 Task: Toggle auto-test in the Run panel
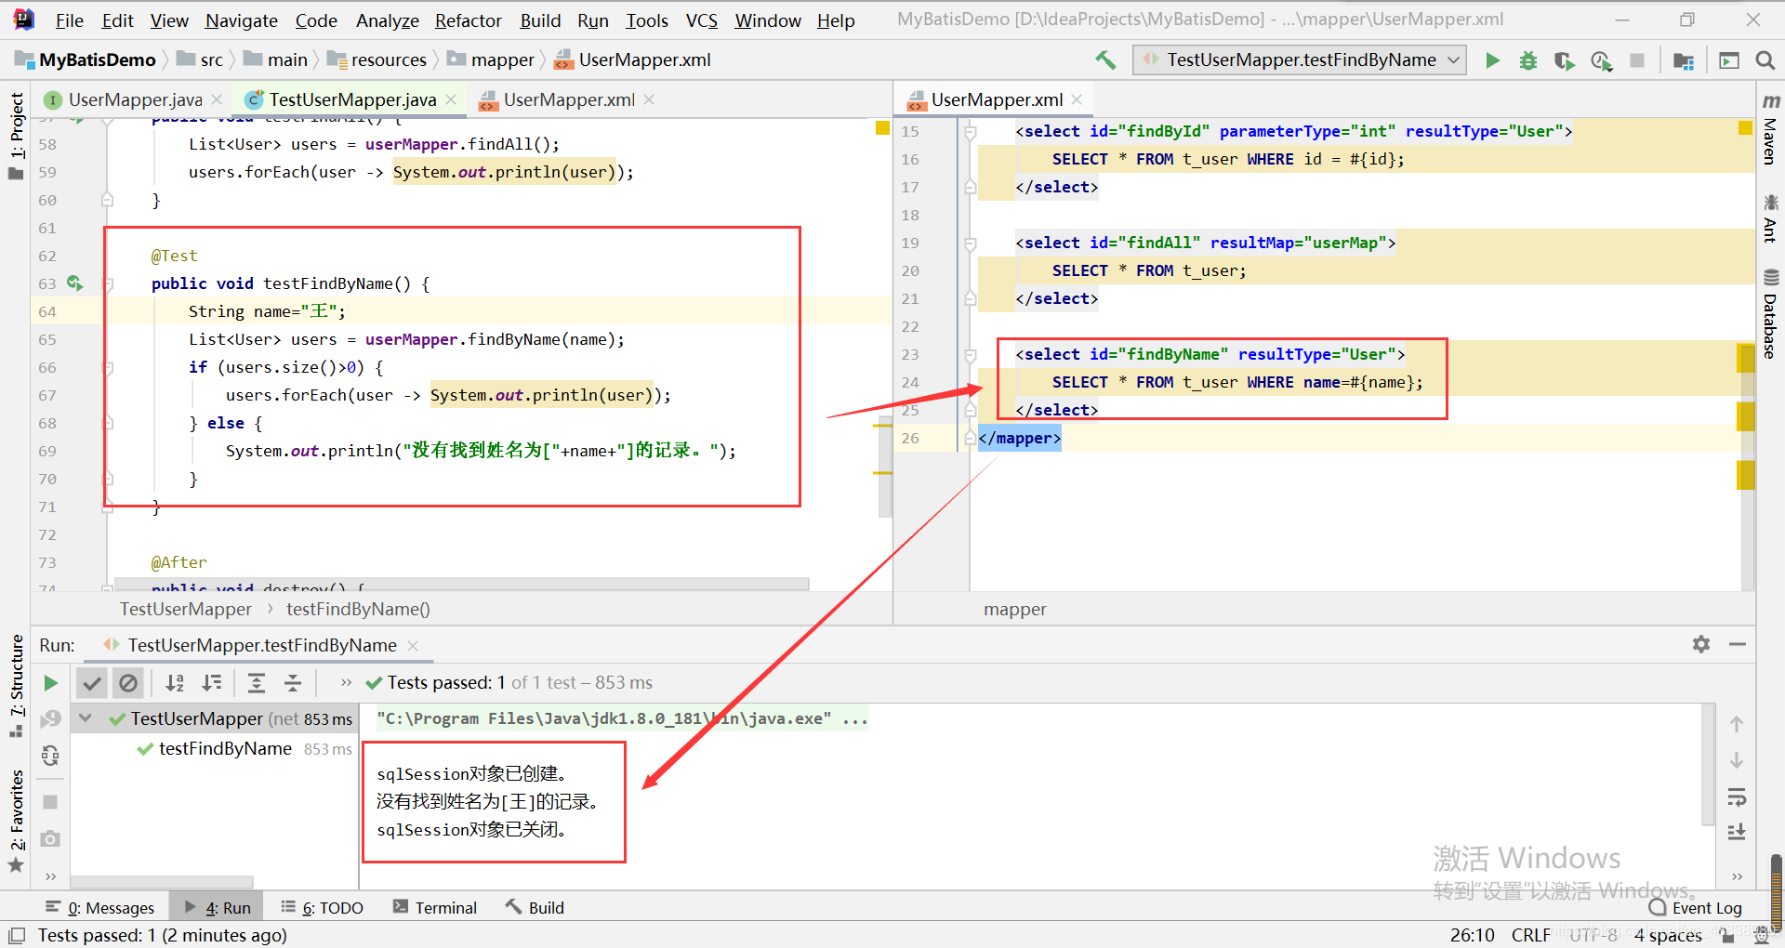click(50, 755)
